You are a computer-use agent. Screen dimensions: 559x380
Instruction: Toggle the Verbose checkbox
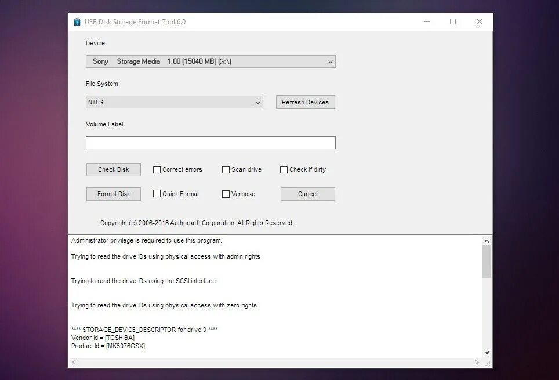point(226,194)
